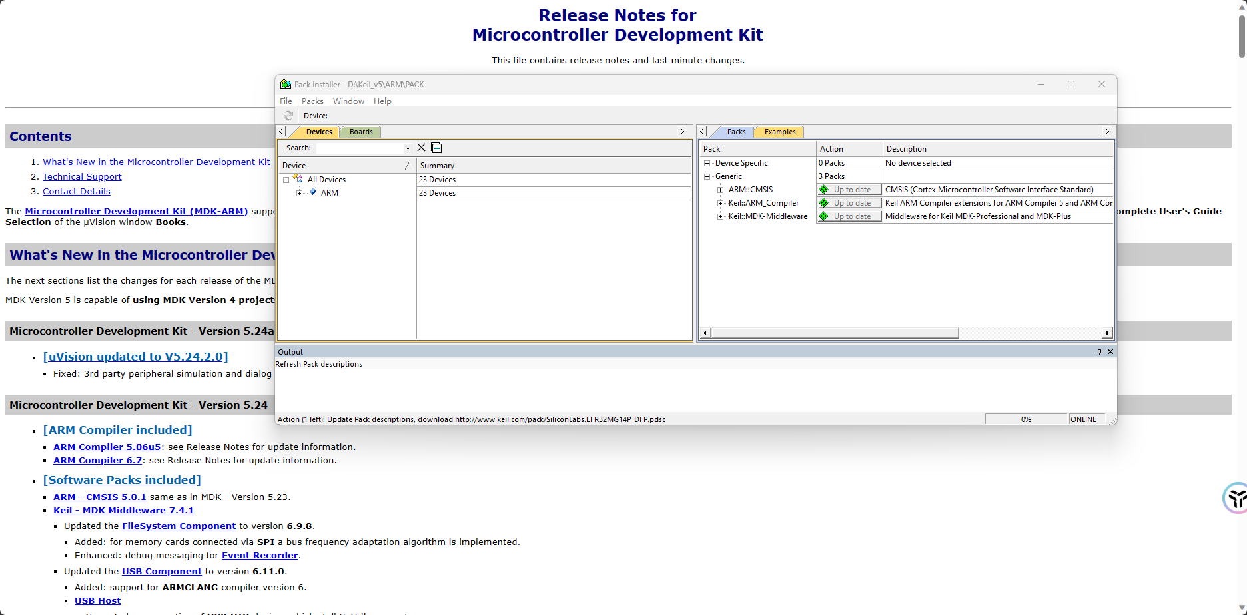Screen dimensions: 1247x615
Task: Click the resize grip in the Pack Installer corner
Action: pos(1112,419)
